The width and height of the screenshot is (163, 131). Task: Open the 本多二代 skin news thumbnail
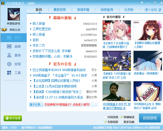pyautogui.click(x=117, y=61)
